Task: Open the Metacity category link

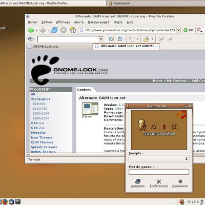Action: 38,133
